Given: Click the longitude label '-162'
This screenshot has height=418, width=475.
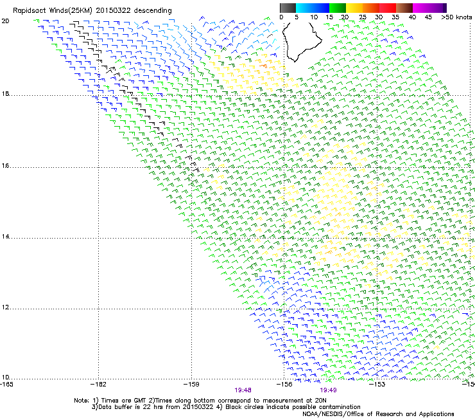Looking at the screenshot, I should 98,384.
